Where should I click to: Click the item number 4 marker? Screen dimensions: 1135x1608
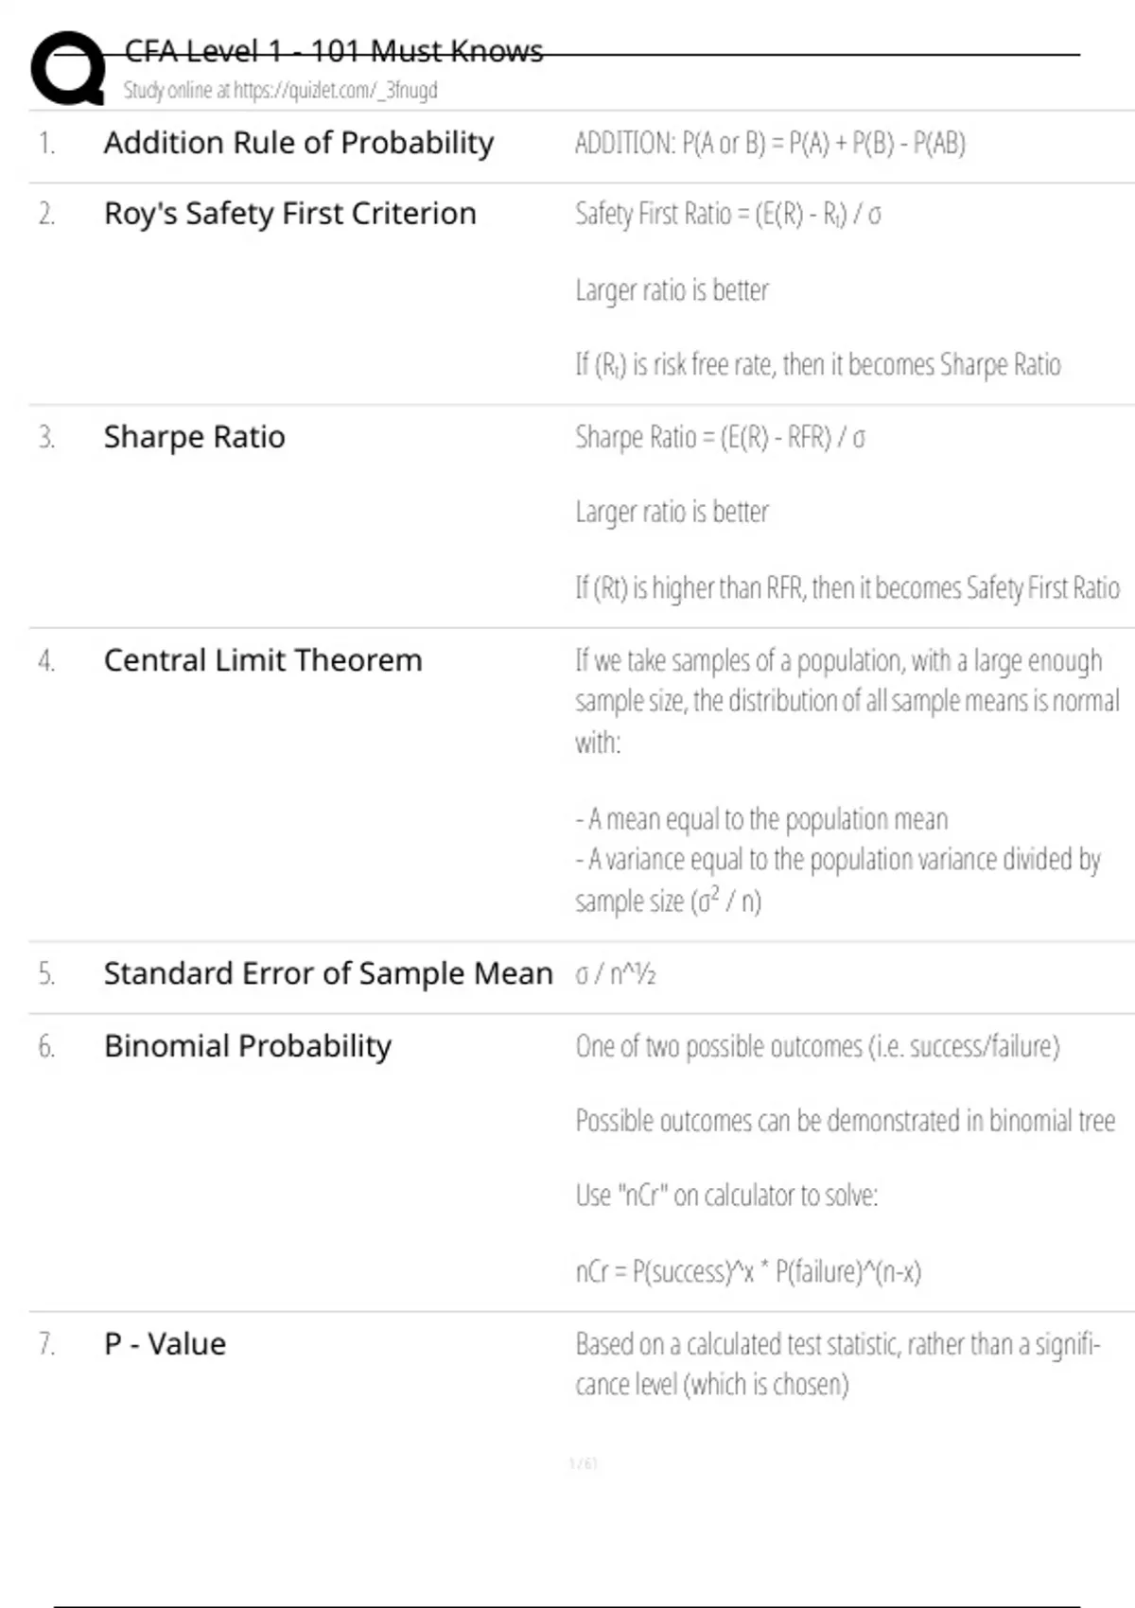[x=46, y=660]
